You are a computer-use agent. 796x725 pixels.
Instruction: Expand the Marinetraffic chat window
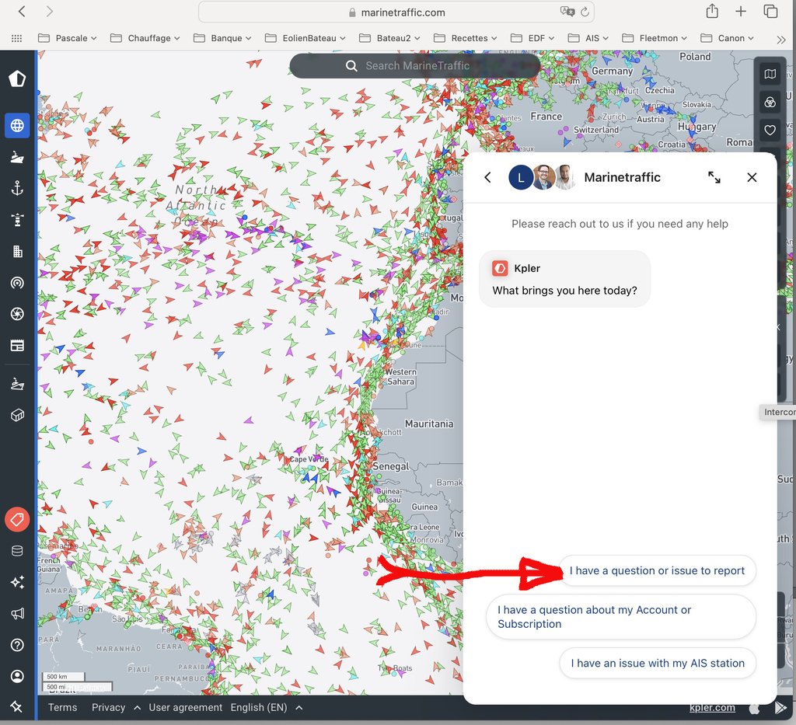(x=714, y=177)
